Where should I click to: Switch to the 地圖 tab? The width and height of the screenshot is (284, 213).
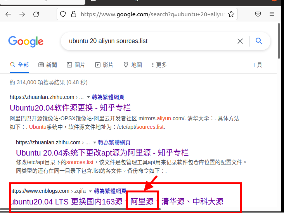click(x=133, y=65)
